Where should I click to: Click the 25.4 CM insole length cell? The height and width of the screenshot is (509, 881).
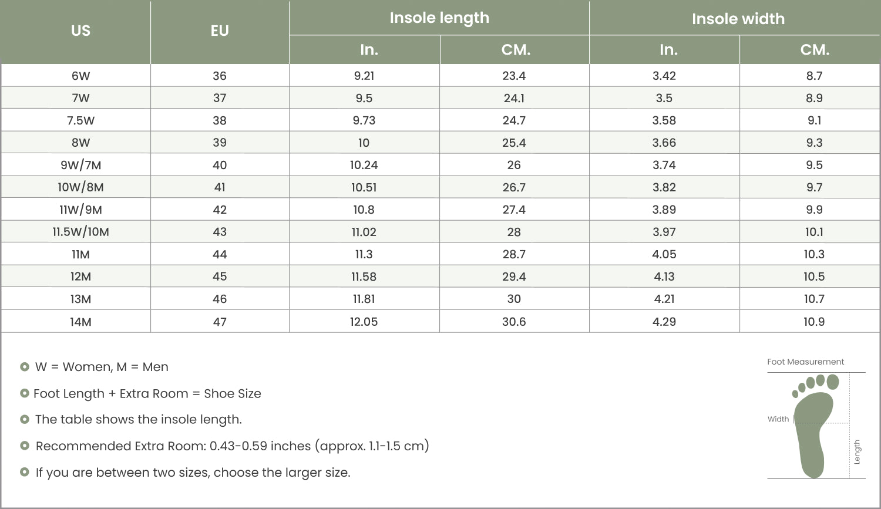(x=514, y=143)
